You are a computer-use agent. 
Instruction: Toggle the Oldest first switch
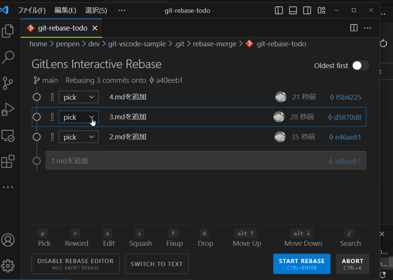click(x=360, y=66)
